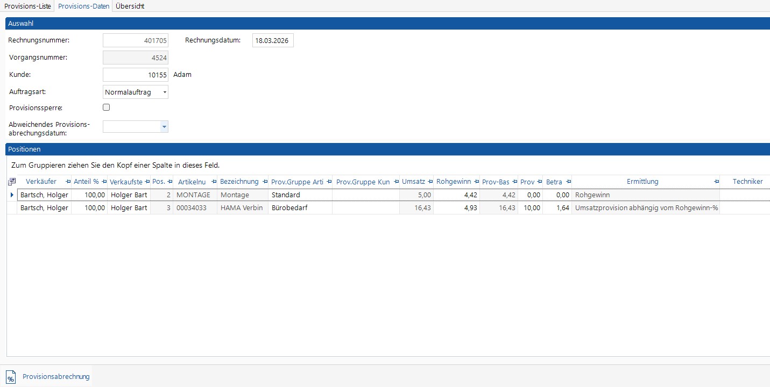Viewport: 770px width, 387px height.
Task: Click the Rechnungsdatum date field
Action: point(273,41)
